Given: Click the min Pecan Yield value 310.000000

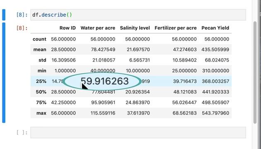Looking at the screenshot, I should [x=216, y=71].
